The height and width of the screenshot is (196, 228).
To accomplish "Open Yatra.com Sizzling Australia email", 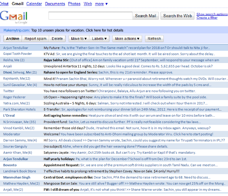I will click(x=114, y=103).
